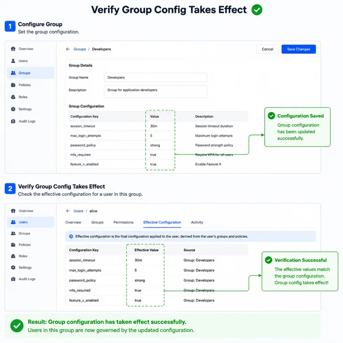The image size is (343, 343).
Task: Follow the Users breadcrumb link
Action: pos(78,211)
